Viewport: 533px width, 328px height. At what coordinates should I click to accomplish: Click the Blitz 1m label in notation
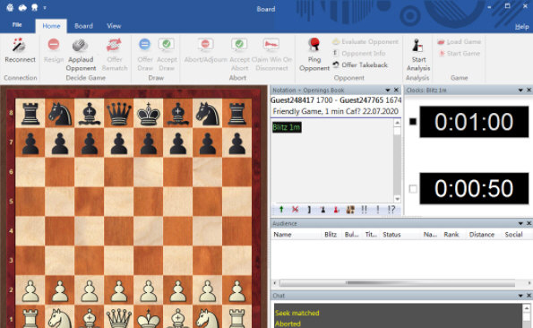point(287,127)
